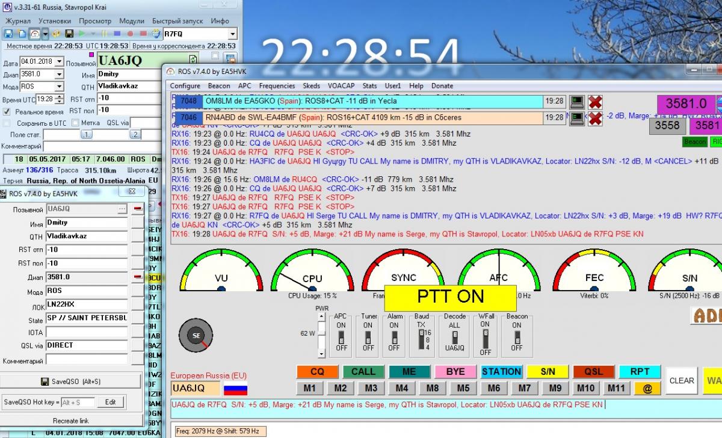Image resolution: width=722 pixels, height=438 pixels.
Task: Toggle the Alarm ON/OFF switch
Action: pos(394,336)
